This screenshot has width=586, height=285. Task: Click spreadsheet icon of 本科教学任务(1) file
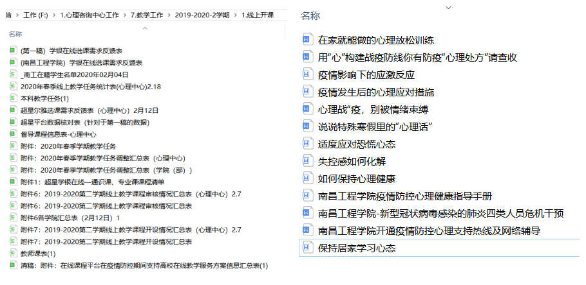point(13,98)
